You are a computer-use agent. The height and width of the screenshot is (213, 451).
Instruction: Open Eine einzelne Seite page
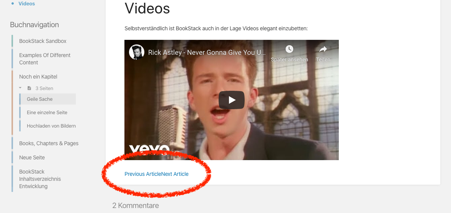[47, 113]
